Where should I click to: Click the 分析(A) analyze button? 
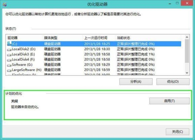(x=136, y=82)
